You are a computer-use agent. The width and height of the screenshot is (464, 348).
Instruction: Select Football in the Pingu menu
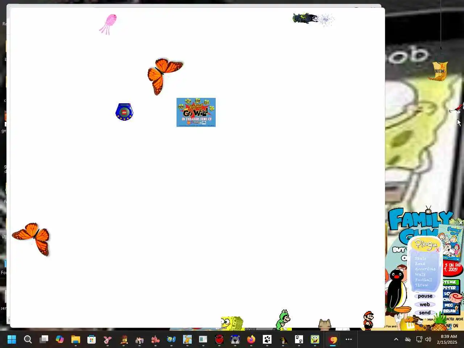tap(423, 280)
